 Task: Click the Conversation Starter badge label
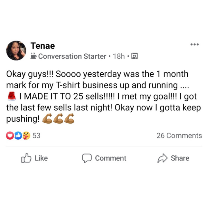(72, 56)
